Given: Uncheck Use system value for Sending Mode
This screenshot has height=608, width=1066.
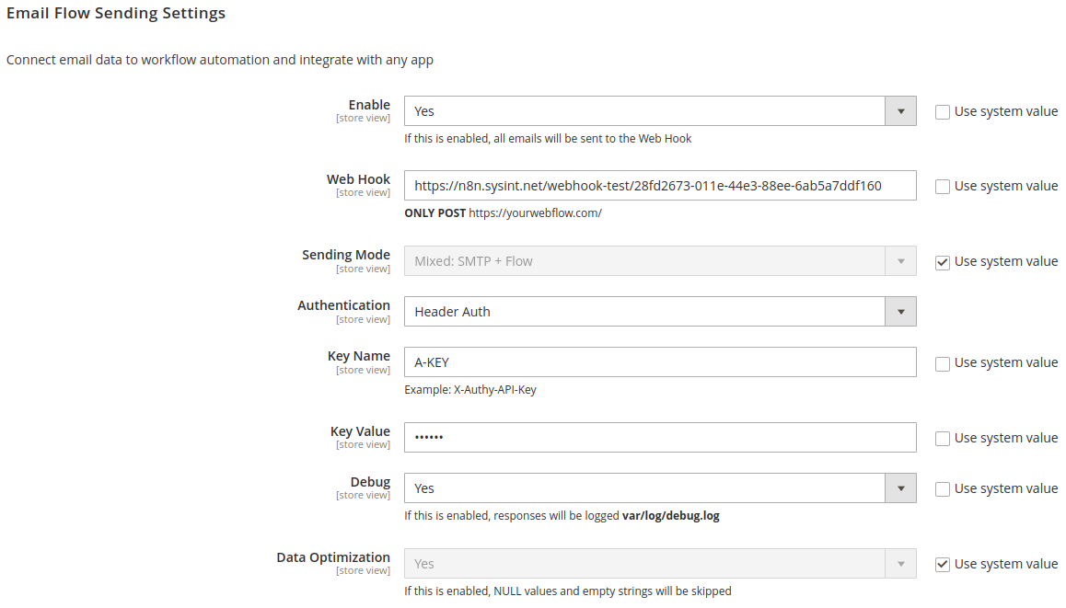Looking at the screenshot, I should tap(943, 262).
